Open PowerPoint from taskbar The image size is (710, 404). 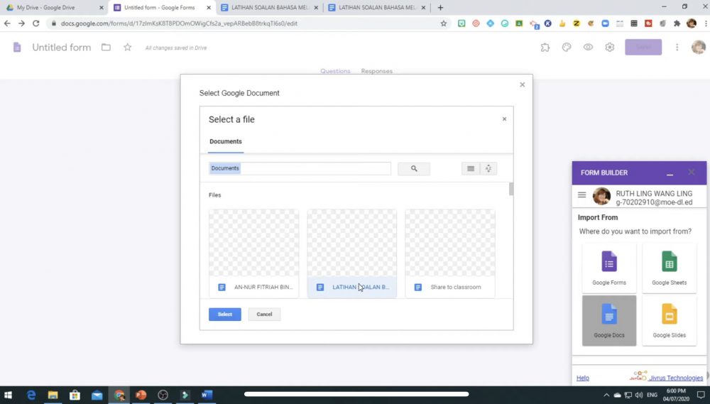coord(141,395)
